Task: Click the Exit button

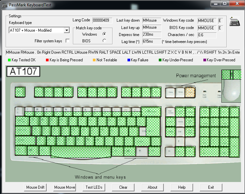Action: [211, 187]
